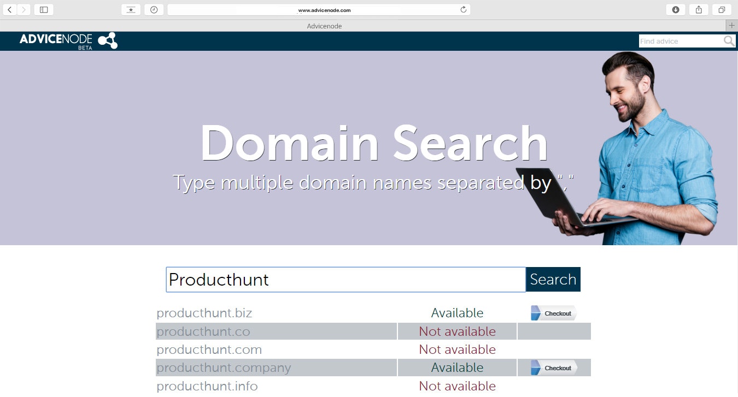Select producthunt.com domain name
The image size is (738, 397).
point(209,349)
